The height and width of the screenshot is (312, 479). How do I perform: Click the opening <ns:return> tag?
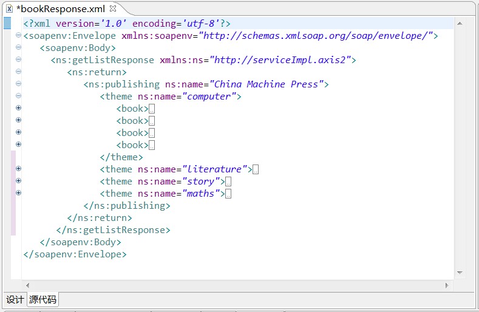tap(97, 72)
